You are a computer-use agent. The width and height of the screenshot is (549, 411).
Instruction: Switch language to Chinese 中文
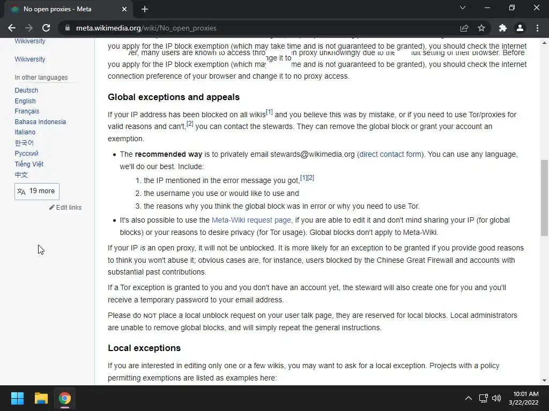[x=21, y=175]
